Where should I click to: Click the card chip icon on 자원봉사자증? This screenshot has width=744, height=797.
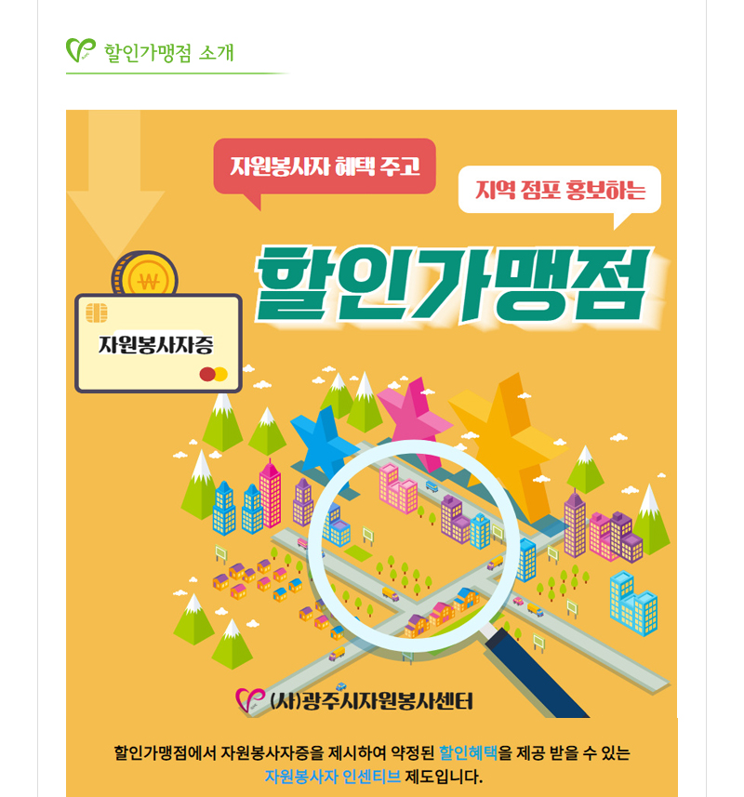pos(97,312)
